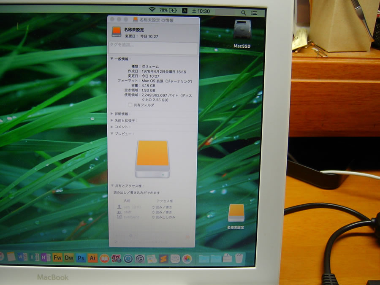The height and width of the screenshot is (285, 380).
Task: Collapse the 共有とアクセス権 section
Action: tap(112, 186)
